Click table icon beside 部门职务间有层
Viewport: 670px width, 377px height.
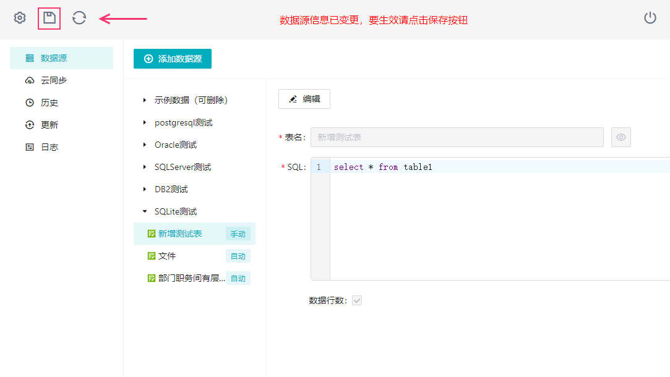coord(152,278)
